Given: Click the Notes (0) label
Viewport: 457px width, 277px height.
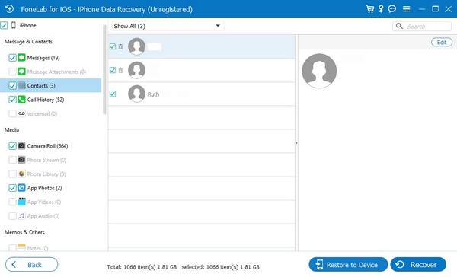Looking at the screenshot, I should (x=37, y=248).
